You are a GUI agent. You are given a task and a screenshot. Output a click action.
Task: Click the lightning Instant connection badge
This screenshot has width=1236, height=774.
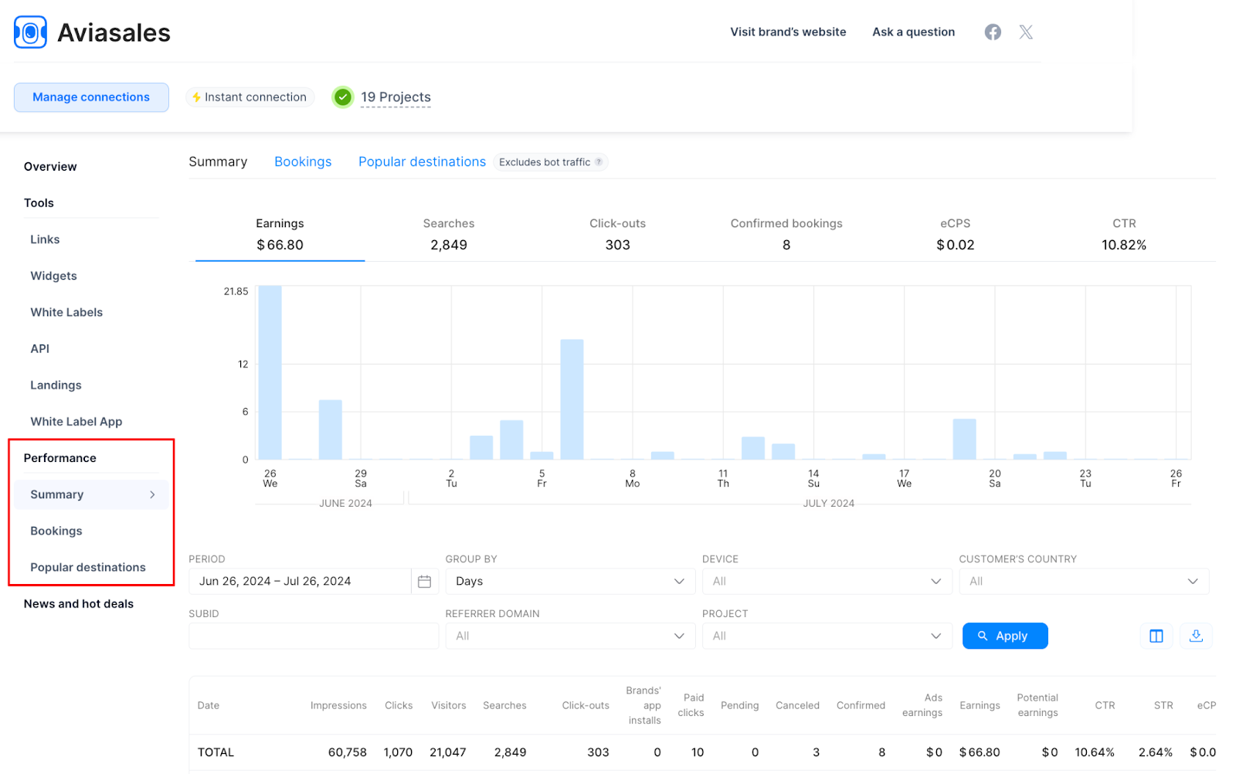click(250, 97)
